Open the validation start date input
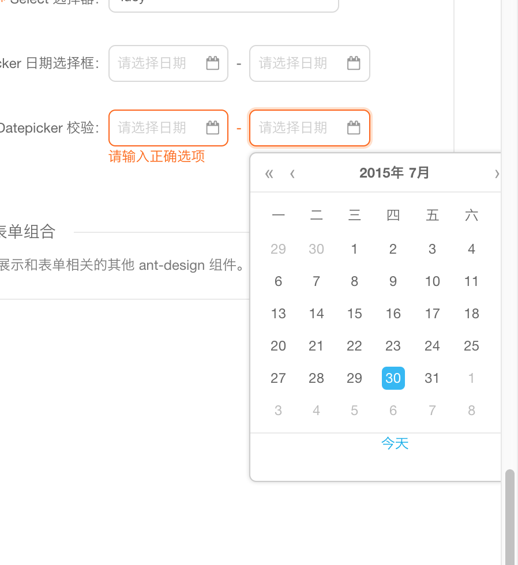Screen dimensions: 518x565 (159, 128)
